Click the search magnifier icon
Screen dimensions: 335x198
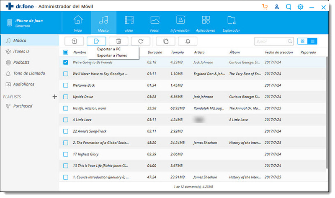[290, 41]
